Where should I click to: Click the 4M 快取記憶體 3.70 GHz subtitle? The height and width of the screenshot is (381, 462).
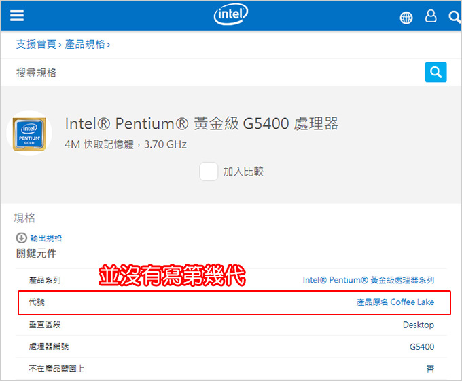126,144
